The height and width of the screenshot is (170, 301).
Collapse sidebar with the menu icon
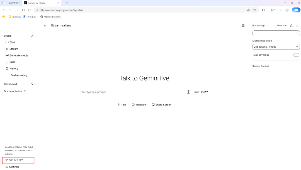point(45,26)
